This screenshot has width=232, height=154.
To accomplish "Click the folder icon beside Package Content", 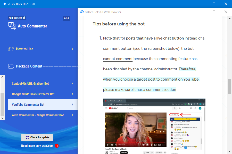I will [11, 66].
